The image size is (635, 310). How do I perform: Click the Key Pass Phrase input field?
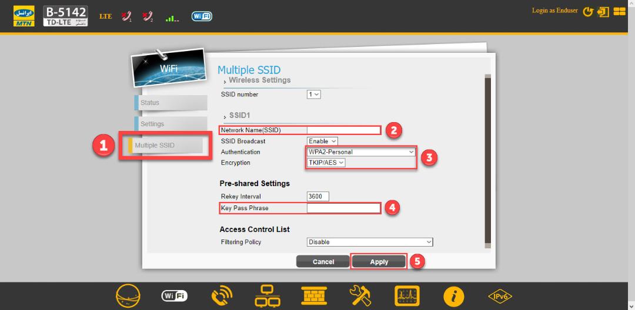(x=343, y=208)
